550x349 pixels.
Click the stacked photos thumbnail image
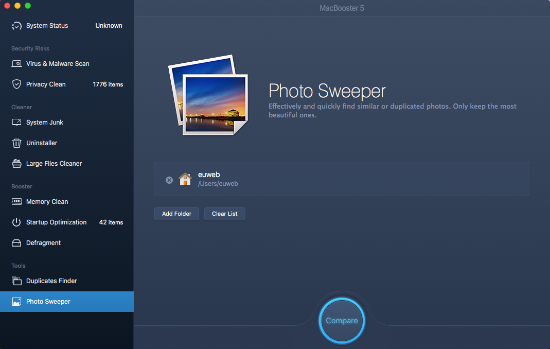[x=208, y=95]
